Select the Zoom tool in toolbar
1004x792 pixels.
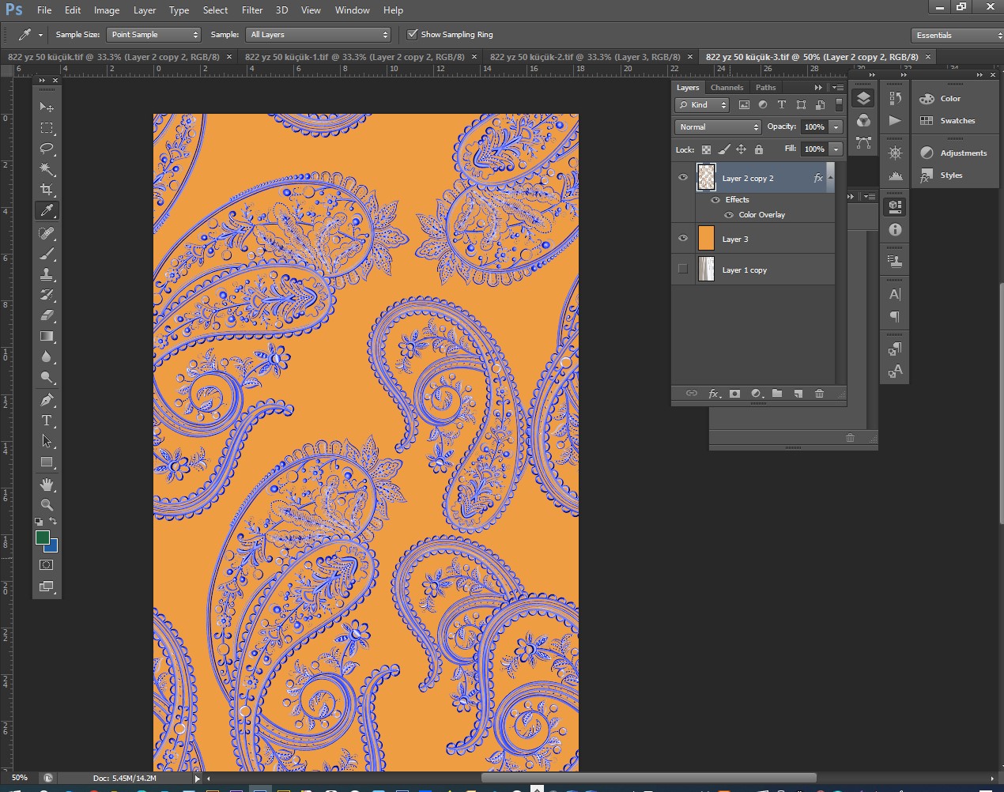[x=47, y=504]
